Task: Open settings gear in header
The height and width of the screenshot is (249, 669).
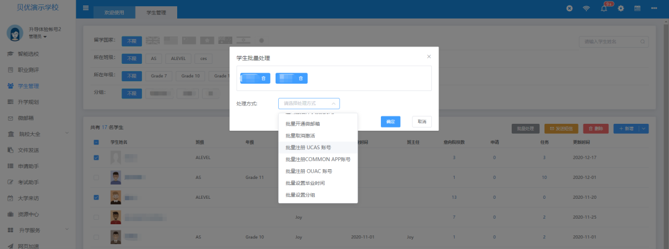Action: [x=621, y=9]
